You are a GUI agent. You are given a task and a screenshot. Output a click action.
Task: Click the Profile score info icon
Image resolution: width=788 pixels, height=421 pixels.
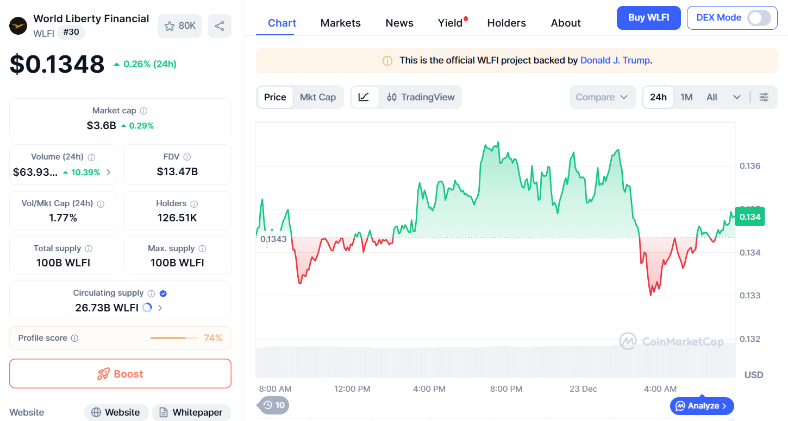coord(74,338)
